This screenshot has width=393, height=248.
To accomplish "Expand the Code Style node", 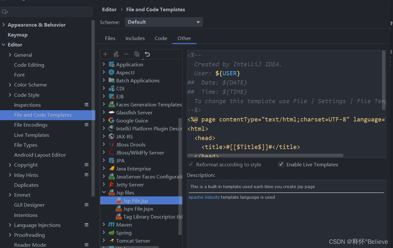I will 10,95.
